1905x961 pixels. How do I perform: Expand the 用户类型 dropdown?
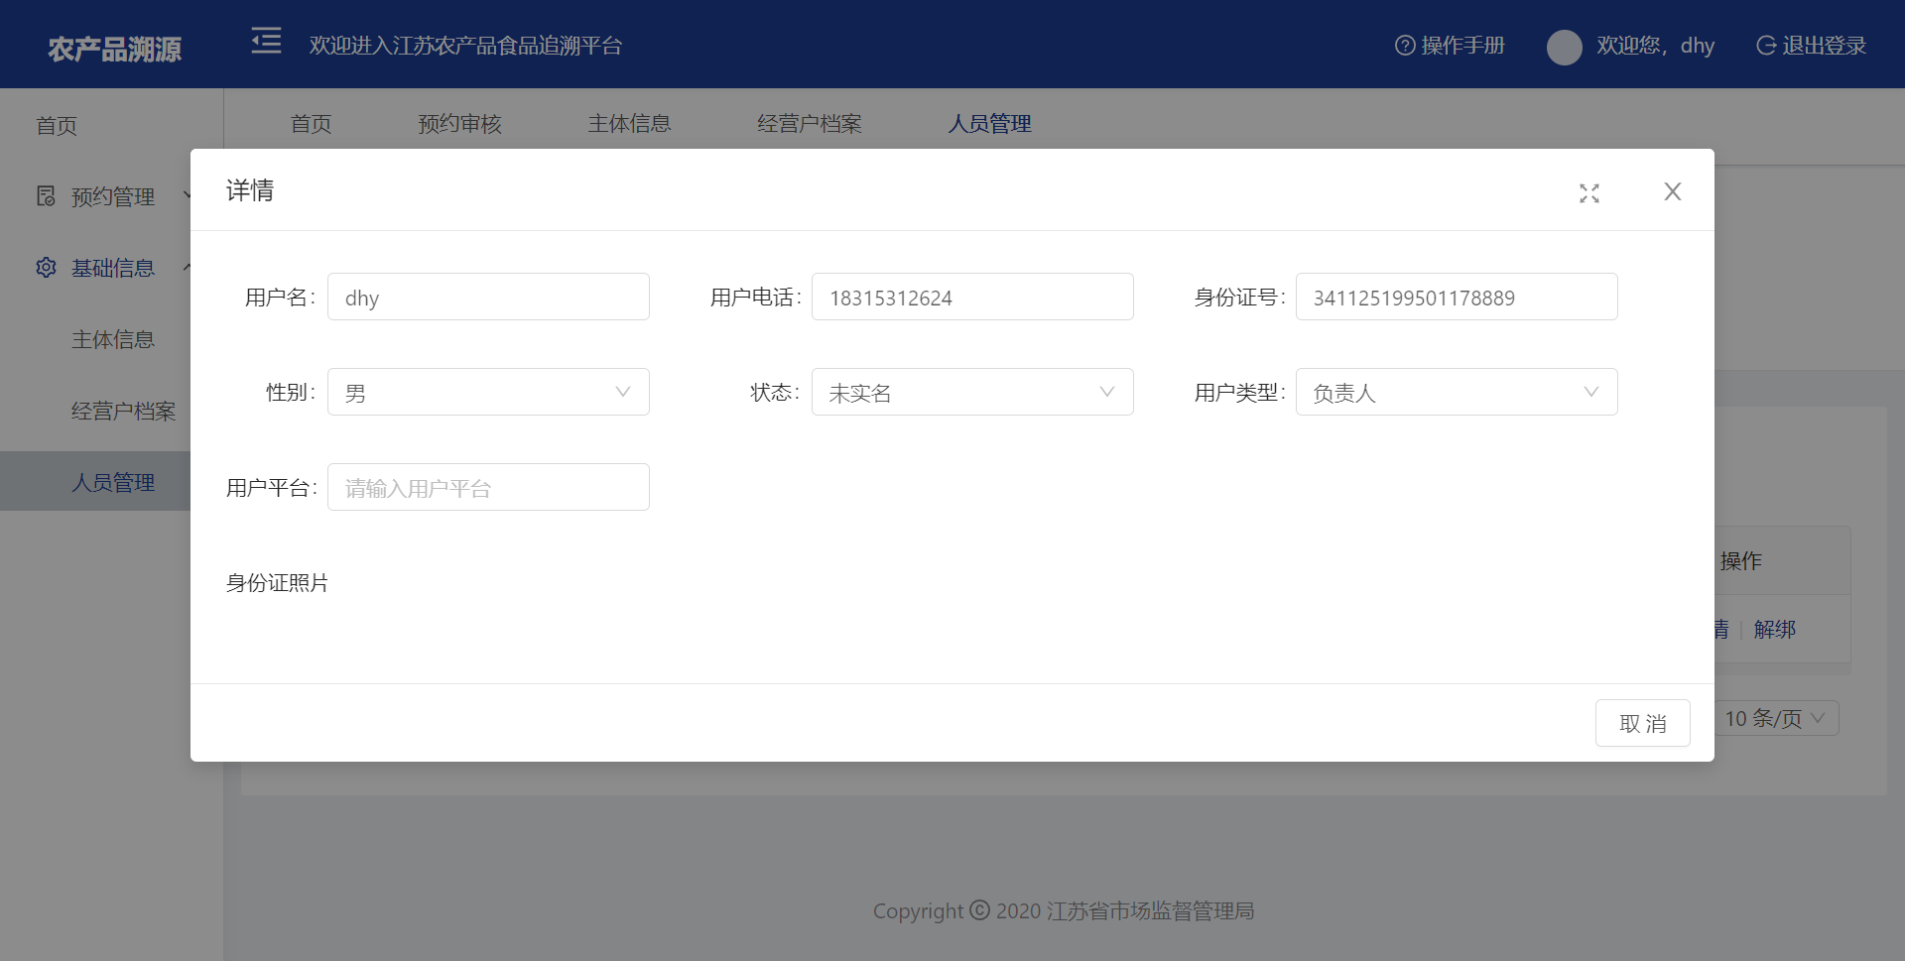click(1456, 393)
